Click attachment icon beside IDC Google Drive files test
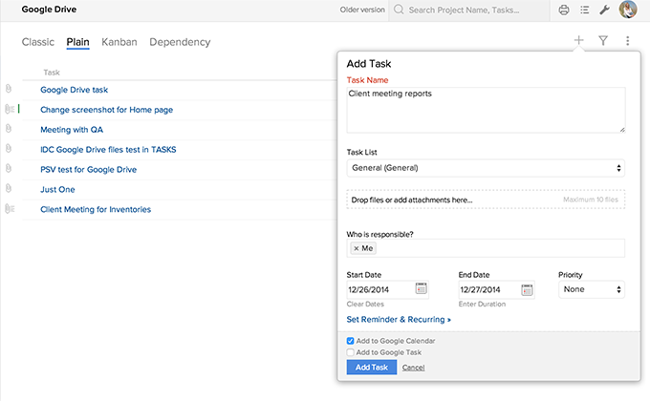 point(9,148)
